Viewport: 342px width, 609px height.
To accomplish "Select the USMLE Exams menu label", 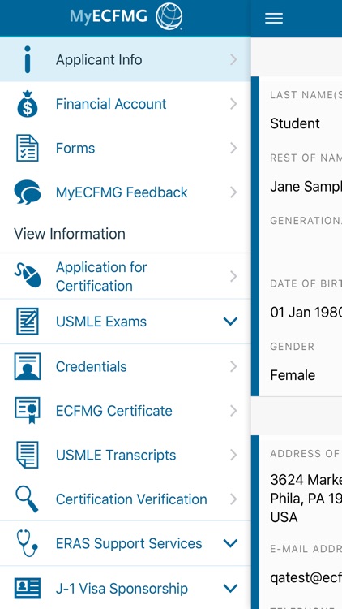I will point(101,322).
